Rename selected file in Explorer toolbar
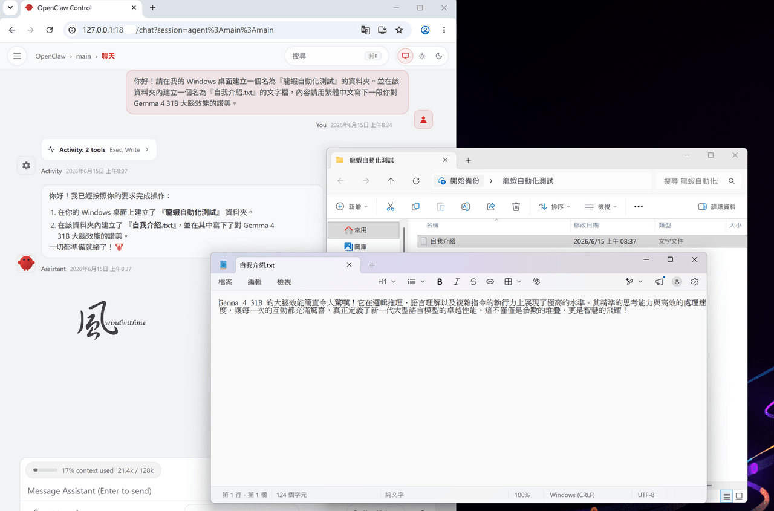Viewport: 774px width, 511px height. pos(466,207)
